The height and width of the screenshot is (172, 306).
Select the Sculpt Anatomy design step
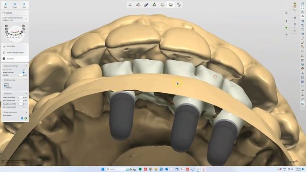[15, 53]
